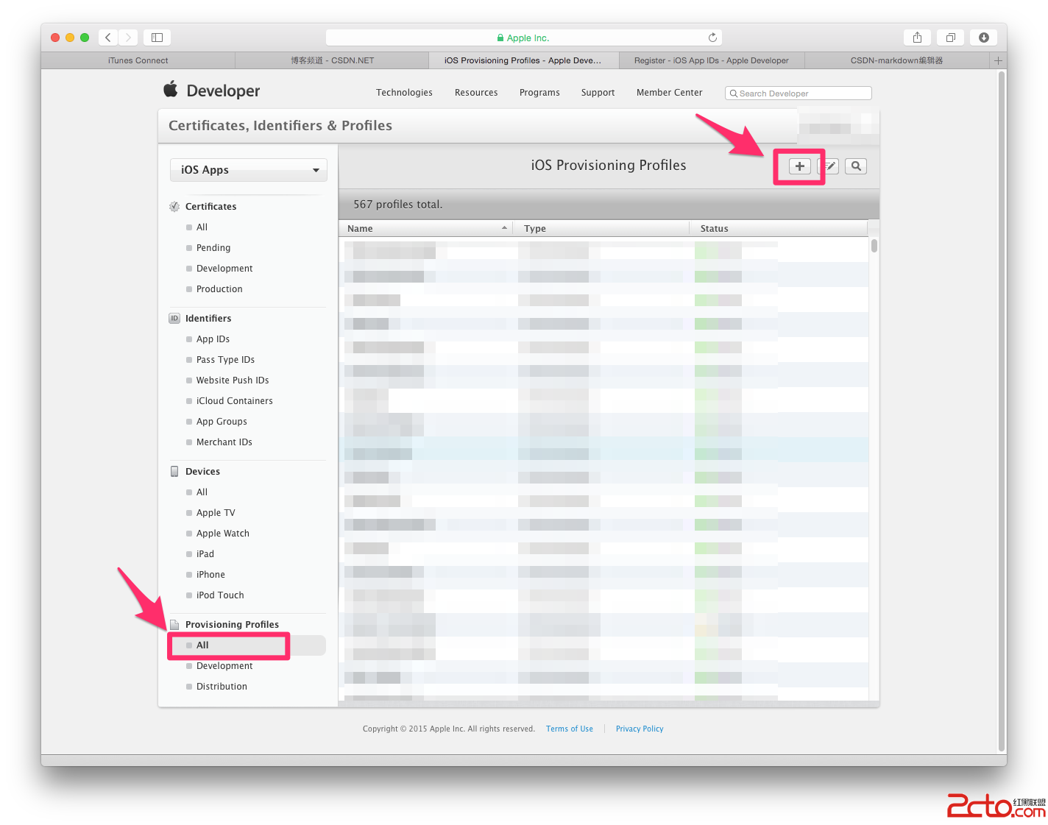1048x825 pixels.
Task: Click the edit pencil icon
Action: point(829,166)
